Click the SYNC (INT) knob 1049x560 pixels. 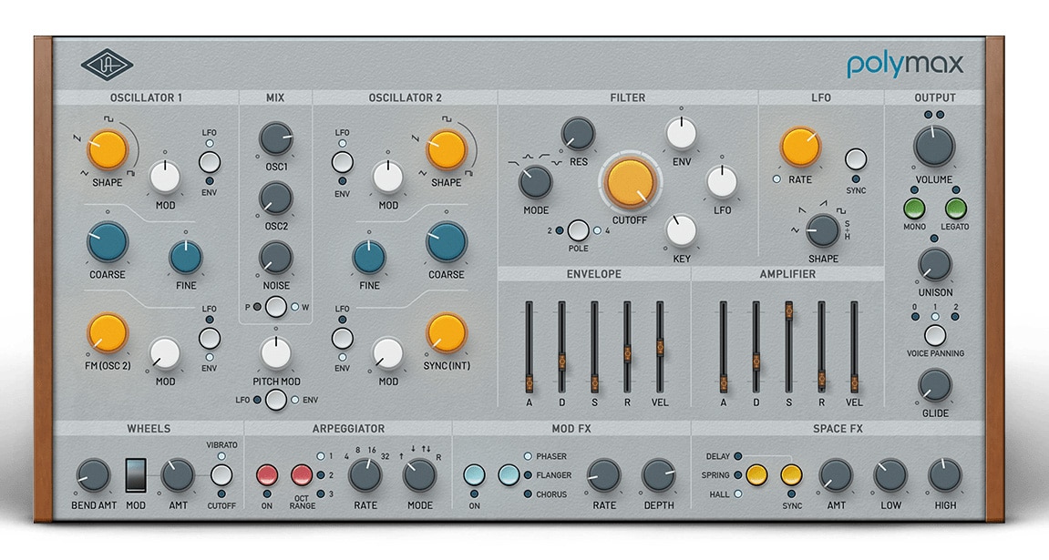(447, 332)
